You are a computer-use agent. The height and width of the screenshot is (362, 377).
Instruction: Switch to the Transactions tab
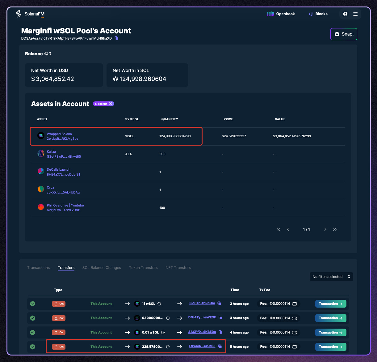38,268
